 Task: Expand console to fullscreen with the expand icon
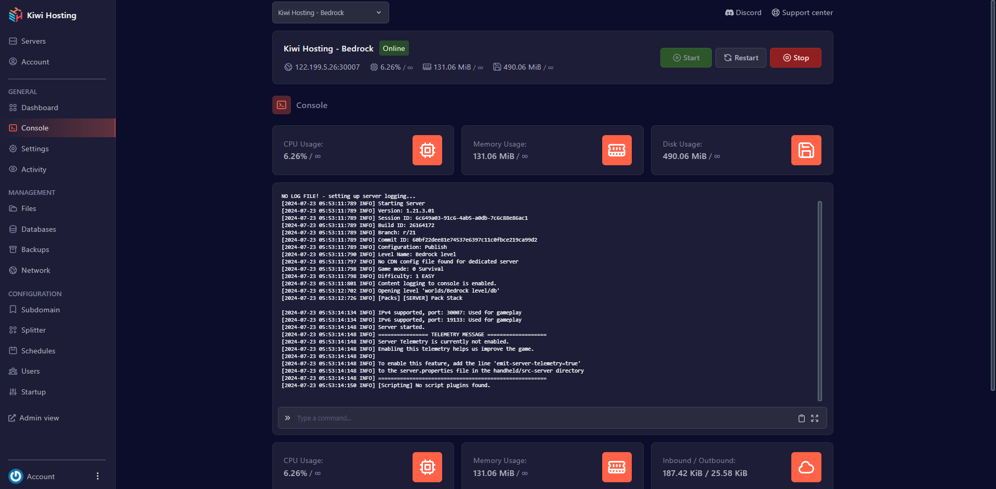815,418
